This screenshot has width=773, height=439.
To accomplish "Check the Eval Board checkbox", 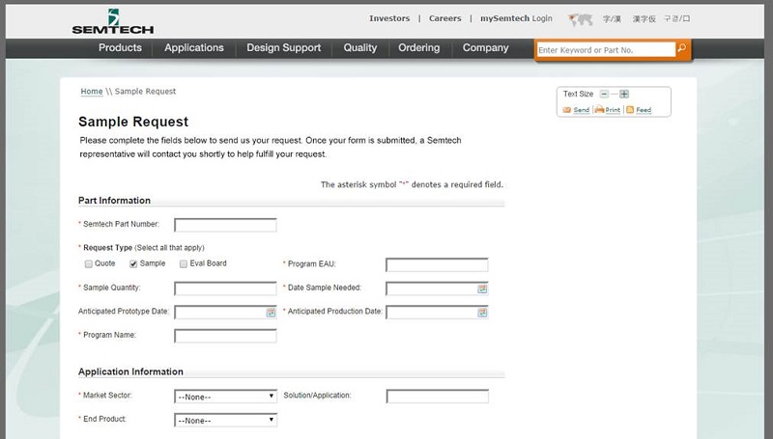I will coord(184,264).
